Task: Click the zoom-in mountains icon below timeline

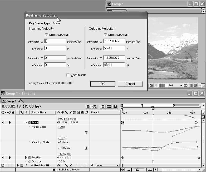Action: click(150, 170)
